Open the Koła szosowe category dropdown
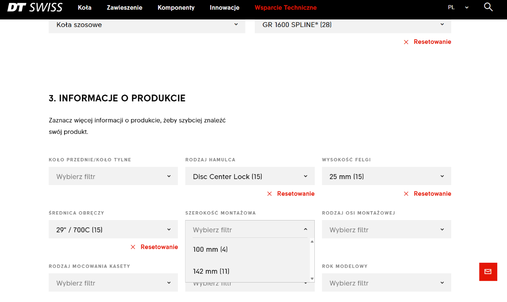 click(147, 25)
